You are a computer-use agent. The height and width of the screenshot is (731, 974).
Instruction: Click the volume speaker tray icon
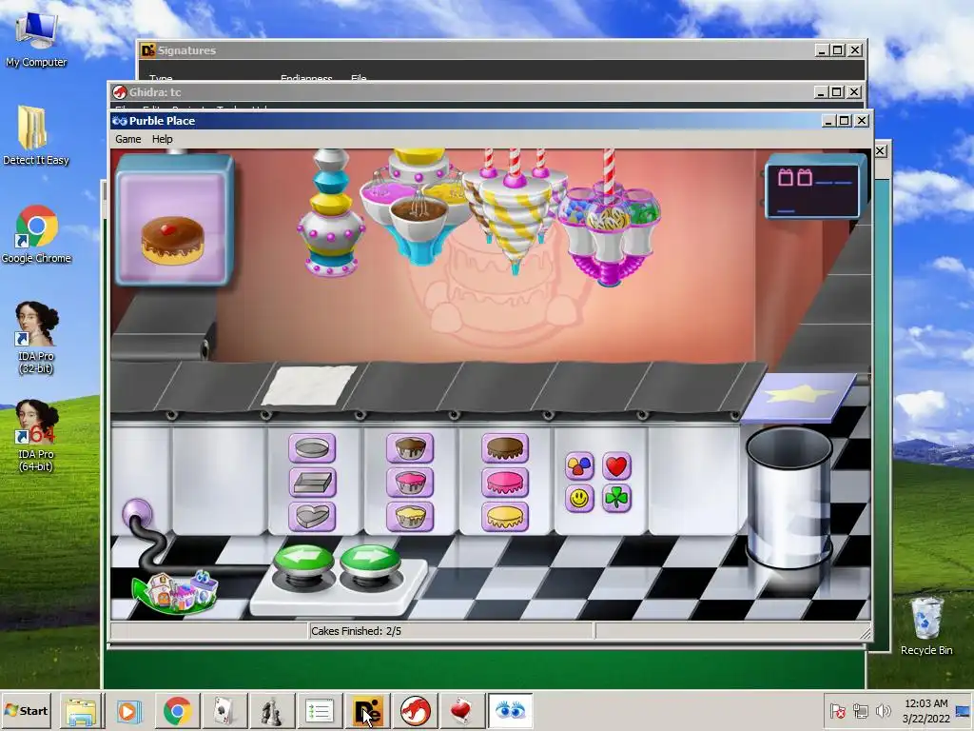[x=882, y=710]
